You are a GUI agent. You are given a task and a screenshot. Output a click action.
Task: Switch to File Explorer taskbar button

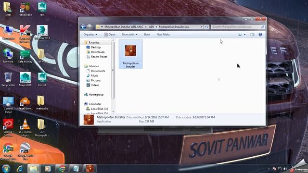click(33, 169)
